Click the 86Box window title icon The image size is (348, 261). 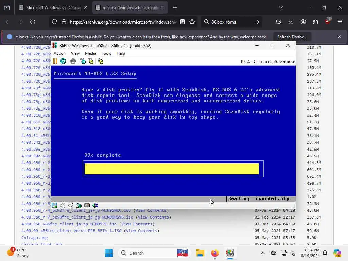tap(55, 45)
